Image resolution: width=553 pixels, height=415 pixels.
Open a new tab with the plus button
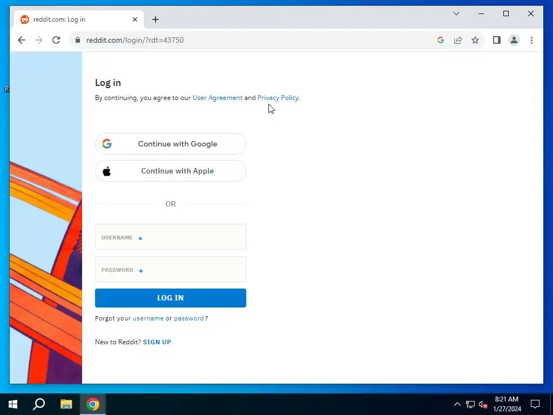coord(156,19)
